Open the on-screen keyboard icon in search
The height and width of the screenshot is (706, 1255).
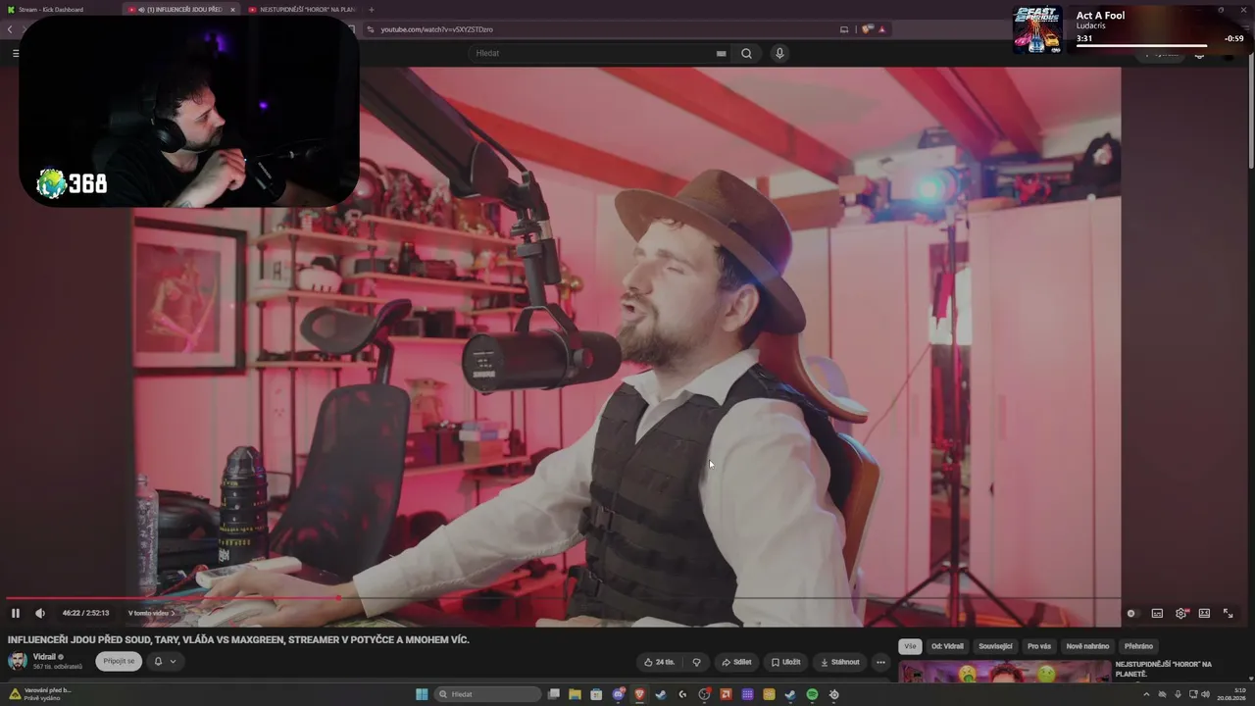point(722,53)
